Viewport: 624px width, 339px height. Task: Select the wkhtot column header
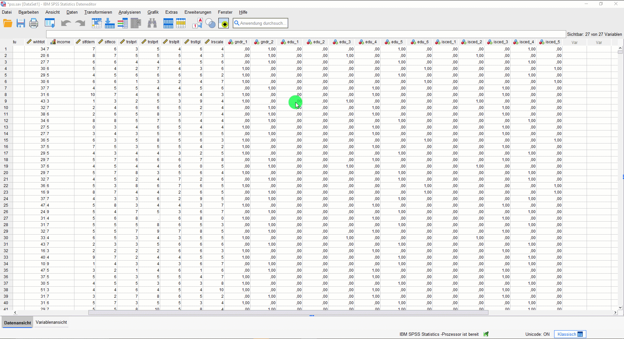pyautogui.click(x=35, y=42)
